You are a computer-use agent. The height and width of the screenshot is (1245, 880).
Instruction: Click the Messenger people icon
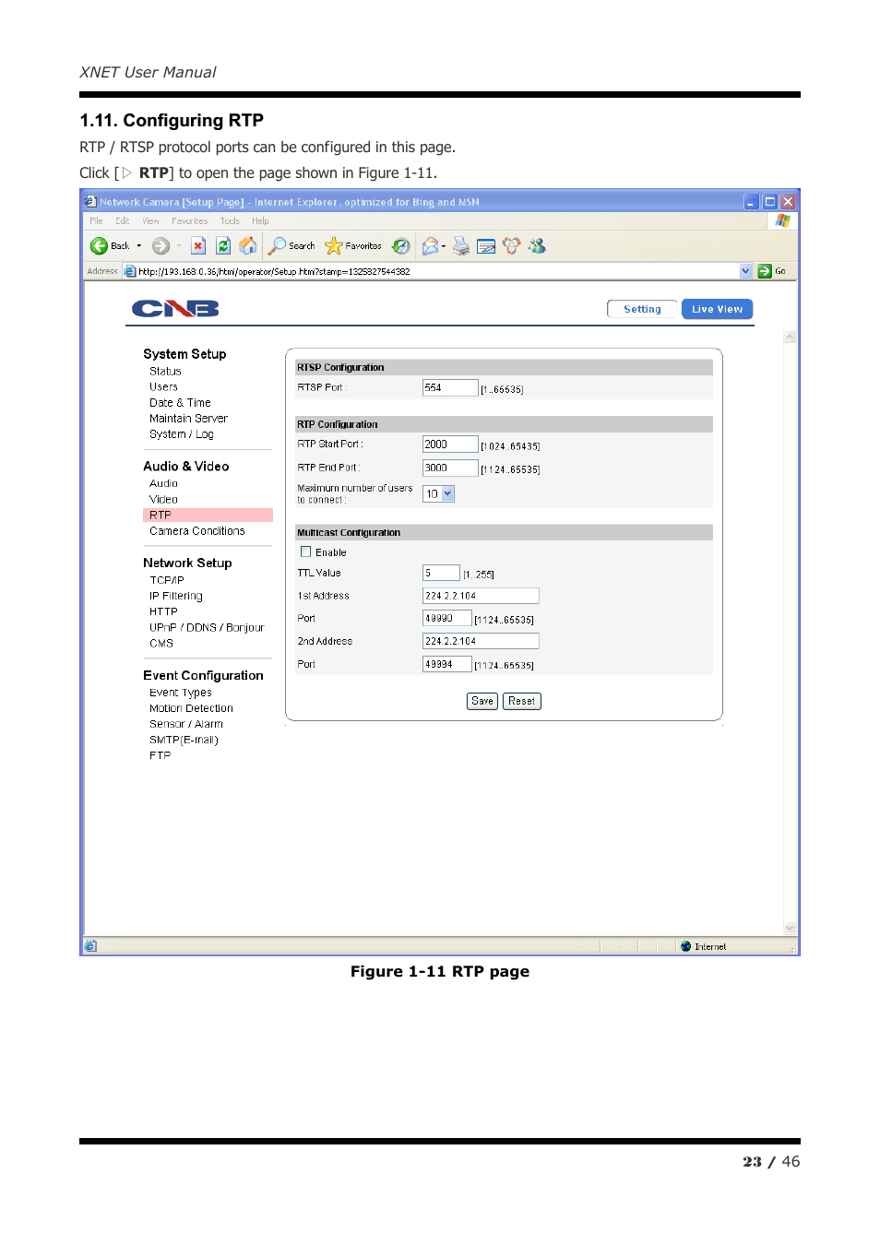(537, 246)
